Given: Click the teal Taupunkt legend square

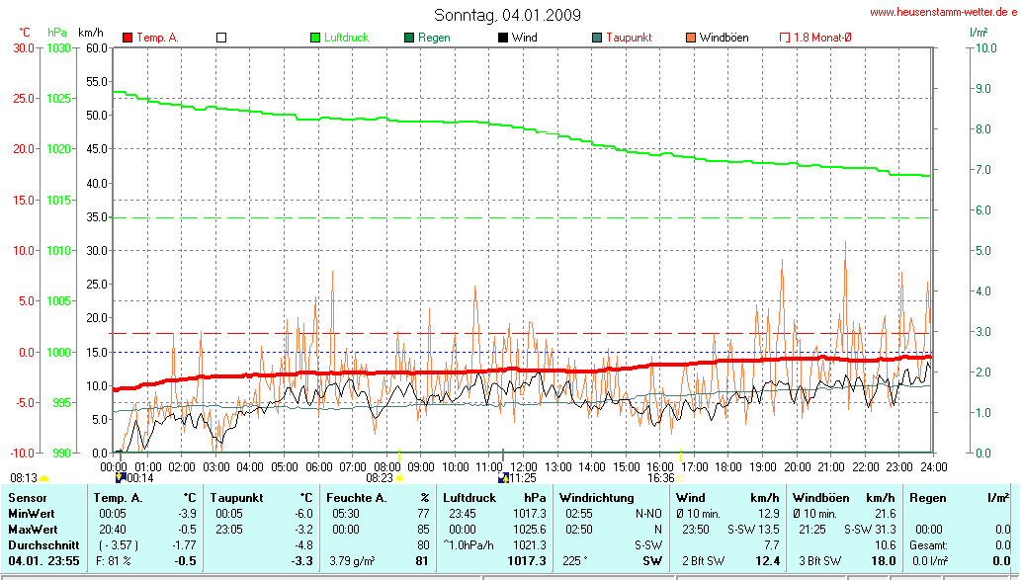Looking at the screenshot, I should click(x=596, y=38).
